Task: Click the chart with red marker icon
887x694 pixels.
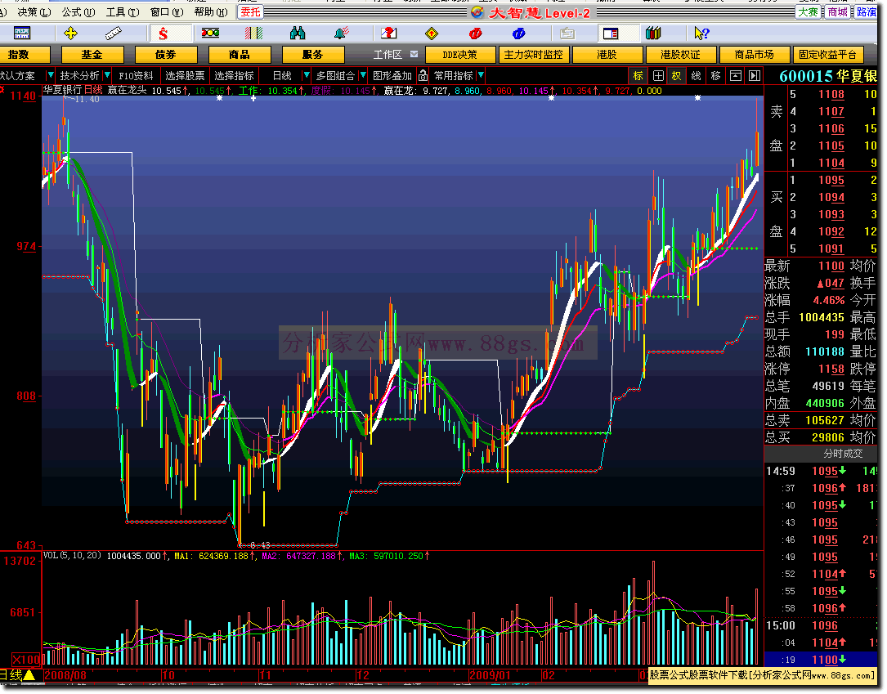Action: (388, 34)
